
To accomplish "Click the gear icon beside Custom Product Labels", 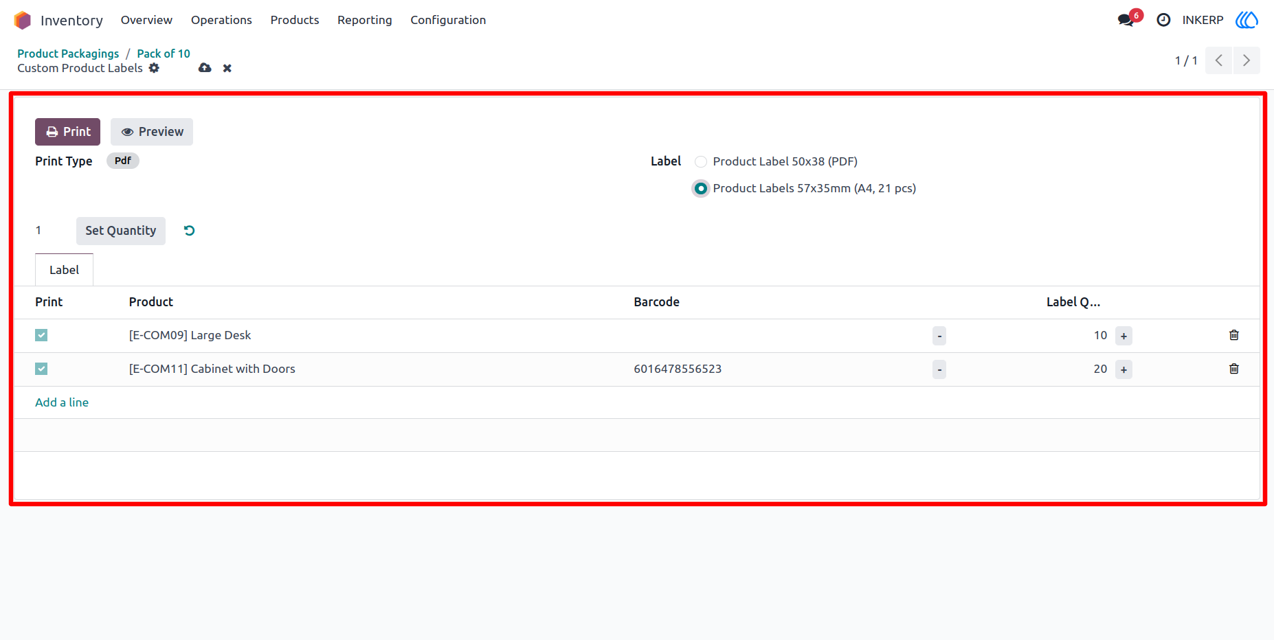I will [x=154, y=68].
